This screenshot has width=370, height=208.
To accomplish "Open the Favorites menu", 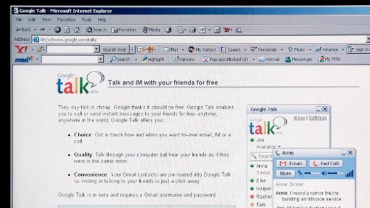I will [x=66, y=20].
